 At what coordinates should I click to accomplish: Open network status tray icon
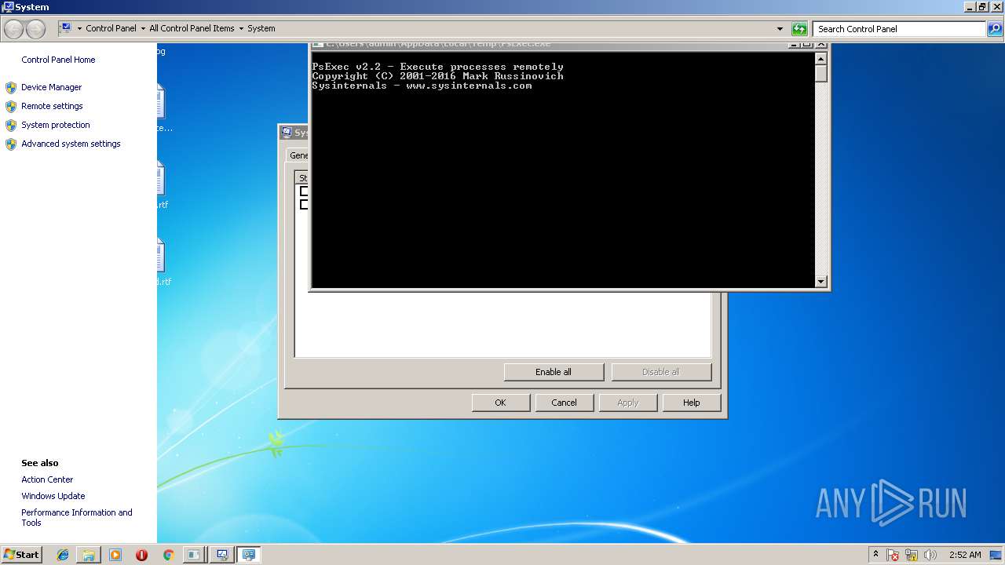(912, 555)
